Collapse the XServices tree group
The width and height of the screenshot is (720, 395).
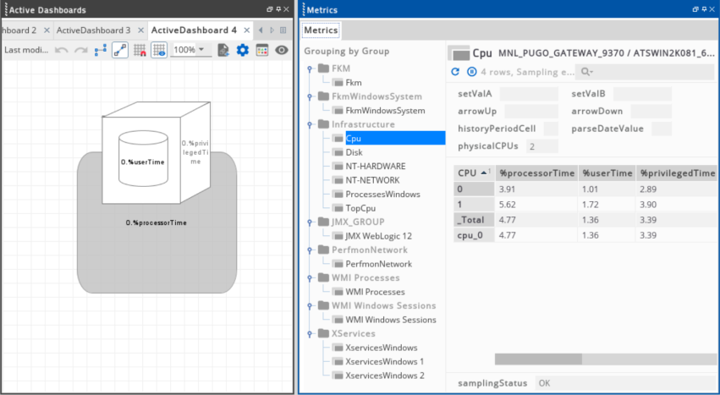point(311,334)
